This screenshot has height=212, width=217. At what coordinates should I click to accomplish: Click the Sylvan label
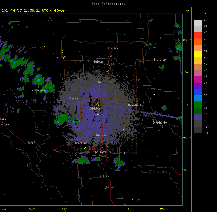tap(98, 62)
